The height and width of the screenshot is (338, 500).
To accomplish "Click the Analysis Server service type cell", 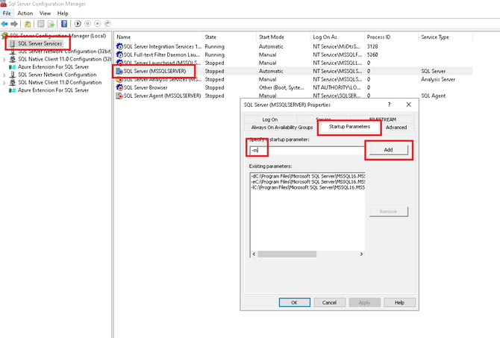I will tap(438, 79).
